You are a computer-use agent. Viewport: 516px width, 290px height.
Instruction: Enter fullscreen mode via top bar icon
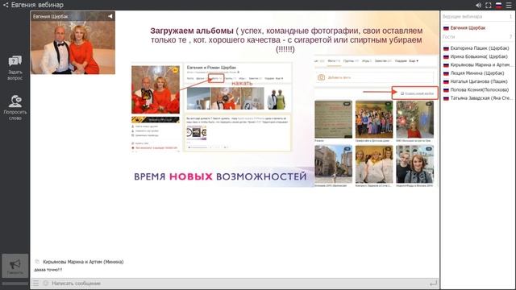(489, 6)
